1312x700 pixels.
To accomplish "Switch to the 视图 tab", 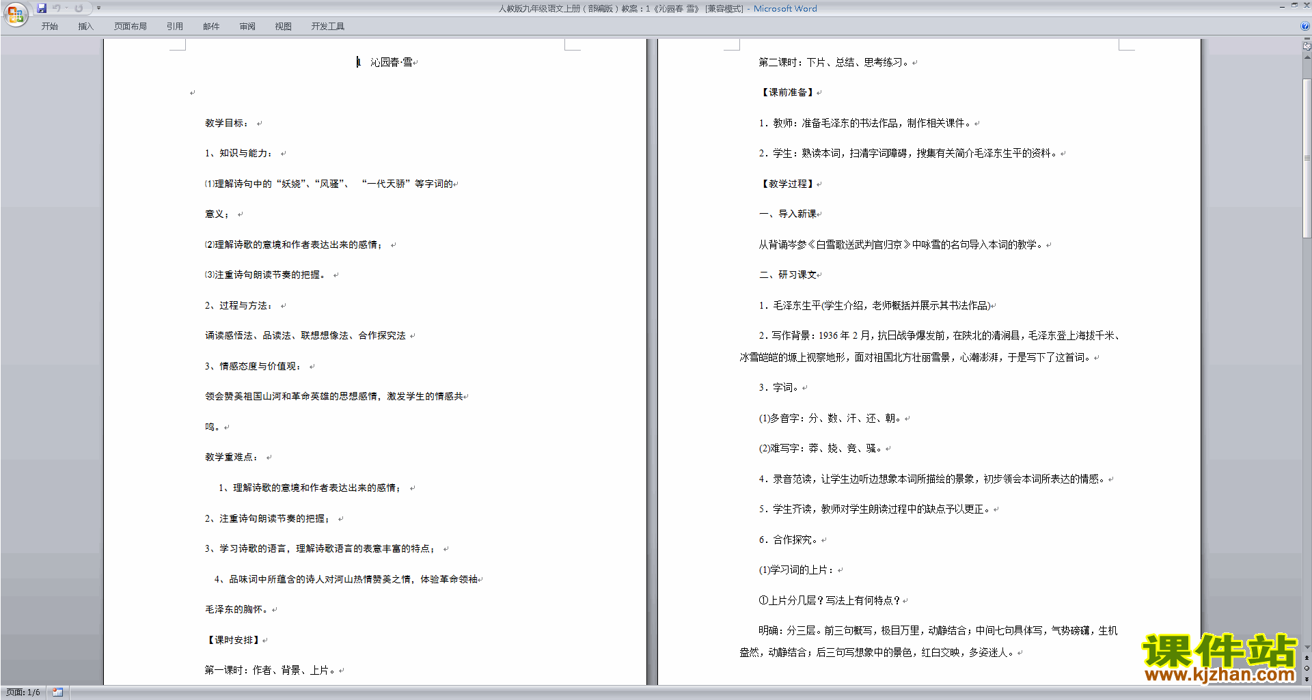I will point(284,27).
